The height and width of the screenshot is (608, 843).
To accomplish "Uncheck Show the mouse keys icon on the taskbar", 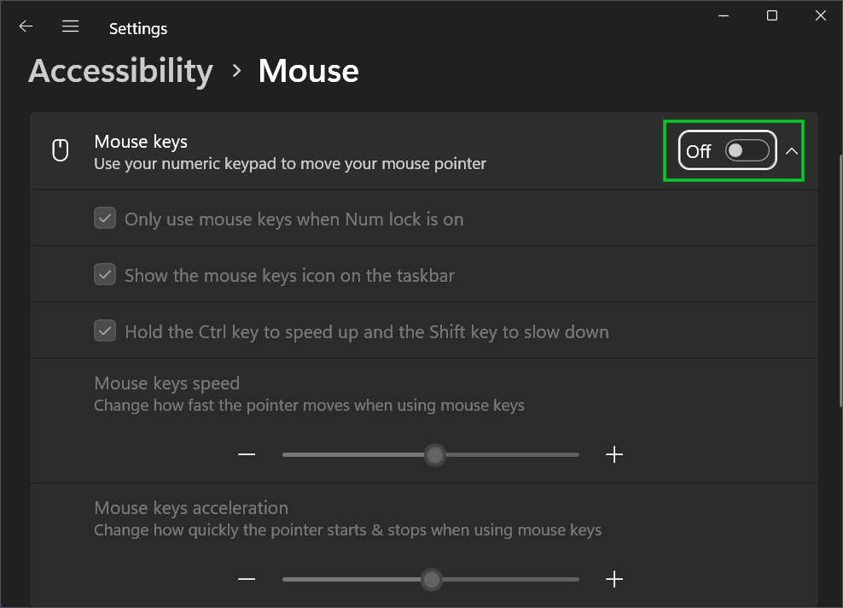I will [x=104, y=274].
